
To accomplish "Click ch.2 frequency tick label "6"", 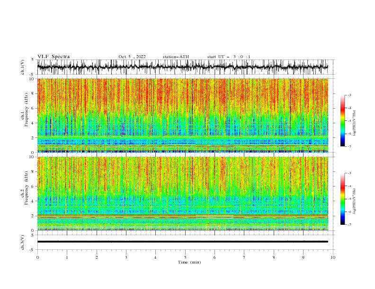I will 33,187.
